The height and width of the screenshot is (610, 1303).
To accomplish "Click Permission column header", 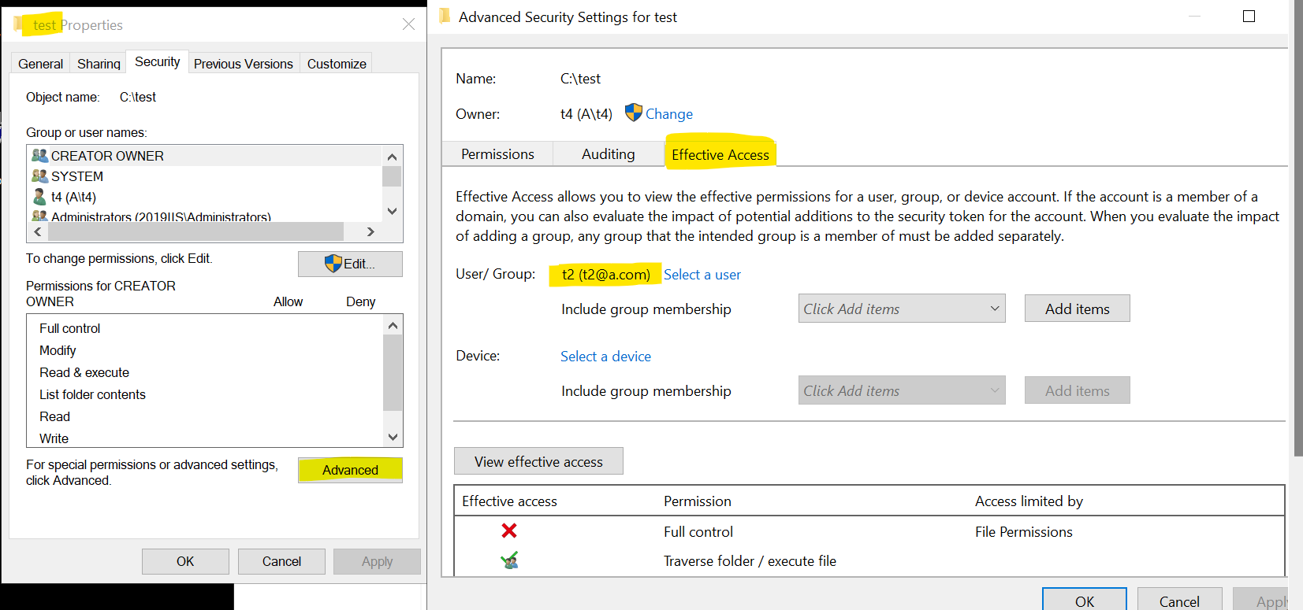I will click(698, 501).
